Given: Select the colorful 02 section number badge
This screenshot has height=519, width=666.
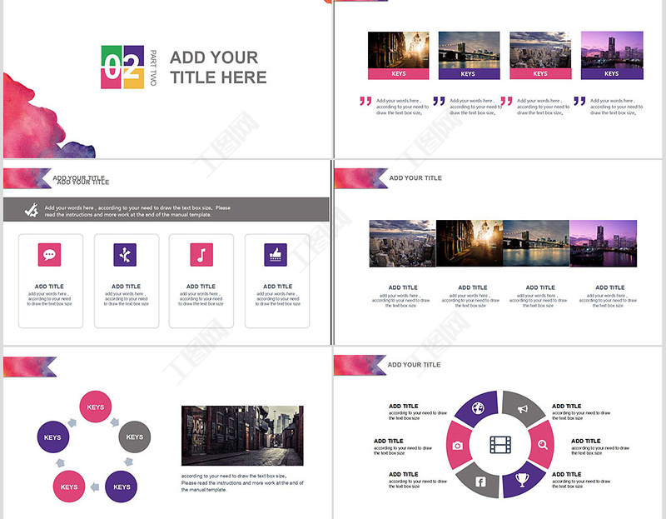Looking at the screenshot, I should (x=123, y=67).
